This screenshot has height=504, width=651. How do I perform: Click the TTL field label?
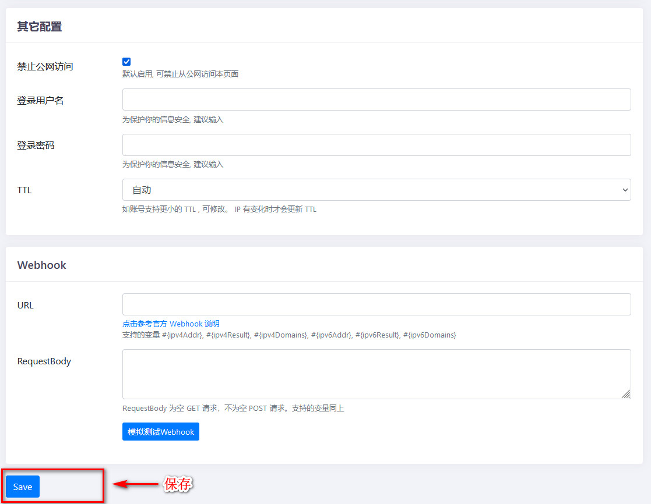tap(24, 190)
